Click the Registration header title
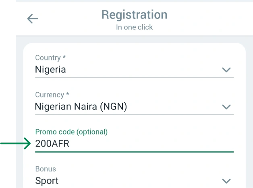 (134, 15)
